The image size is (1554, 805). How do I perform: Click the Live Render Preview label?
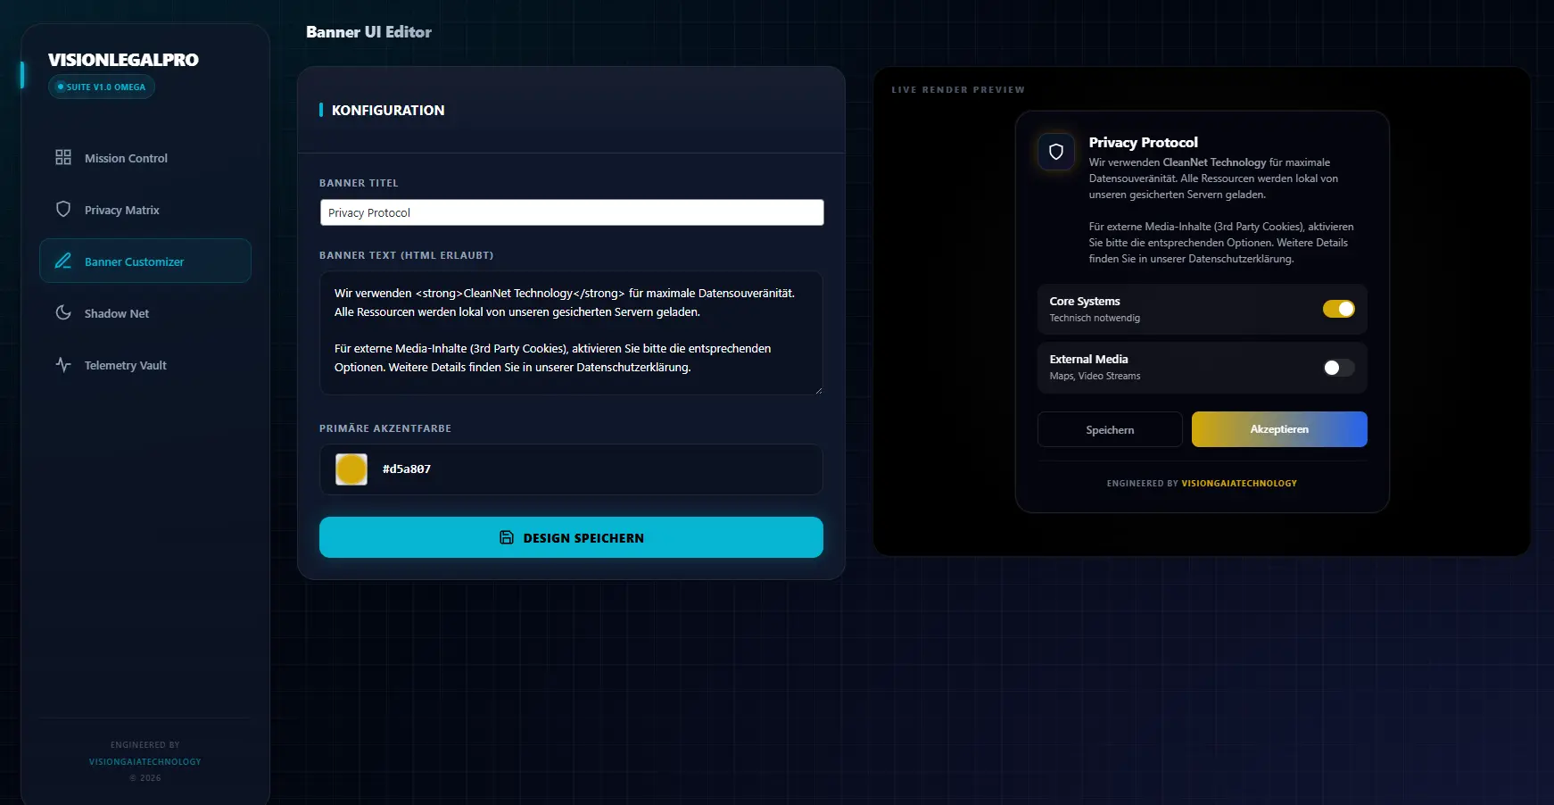click(x=958, y=89)
